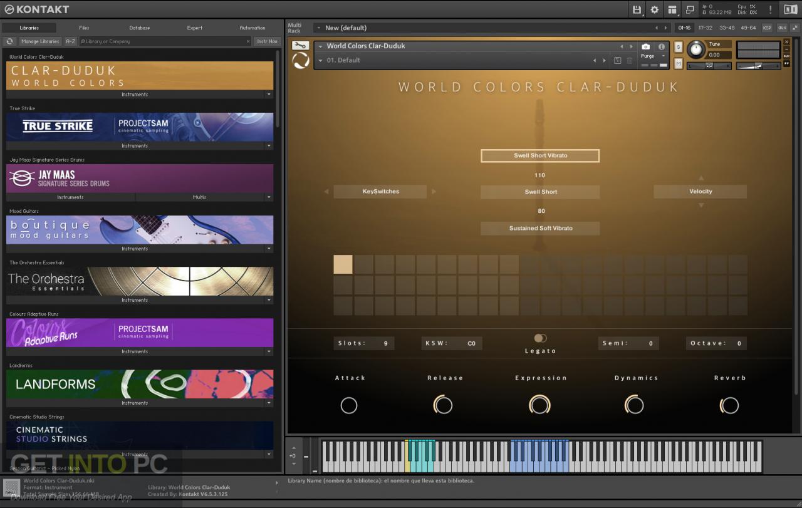Click the minimized view windows icon
Viewport: 802px width, 508px height.
tap(690, 9)
